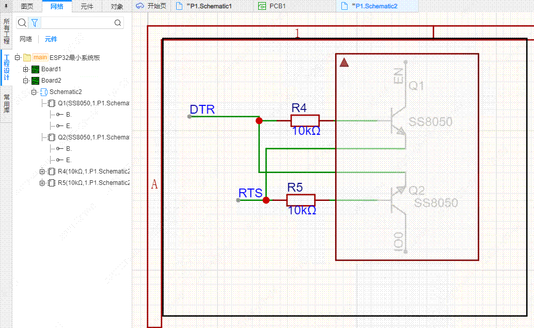The width and height of the screenshot is (534, 328).
Task: Click the red junction dot near RTS
Action: pyautogui.click(x=266, y=200)
